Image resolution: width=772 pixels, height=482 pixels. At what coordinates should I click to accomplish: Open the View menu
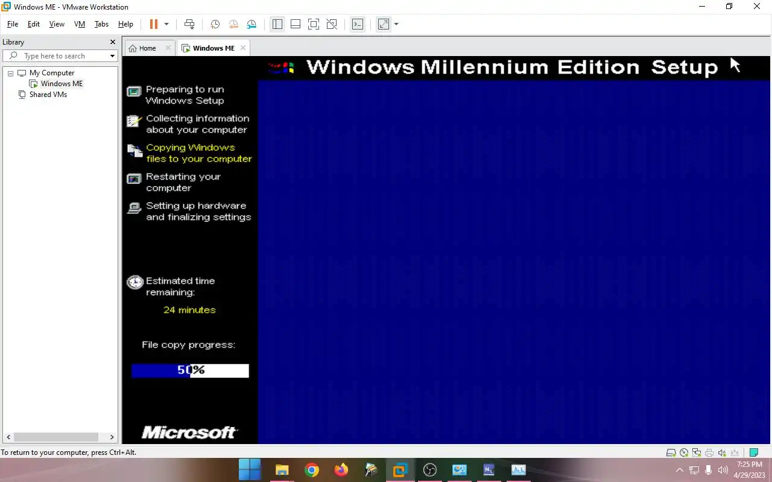[57, 24]
